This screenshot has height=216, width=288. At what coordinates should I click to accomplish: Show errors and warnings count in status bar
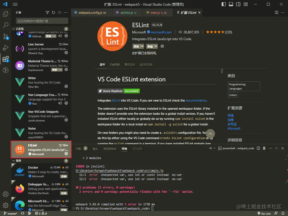tap(41, 213)
